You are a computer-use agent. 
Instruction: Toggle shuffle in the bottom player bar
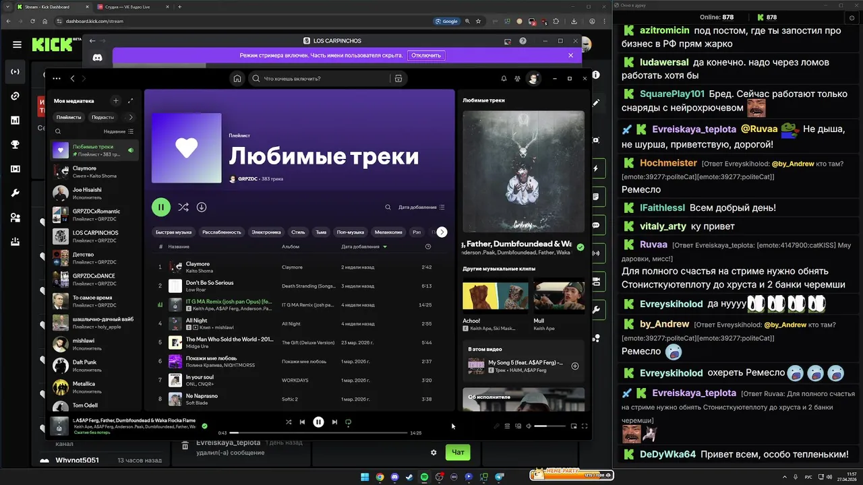(x=289, y=422)
